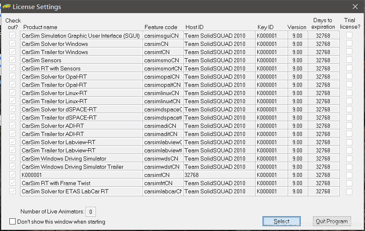Click the feature code carsimtCN
The width and height of the screenshot is (365, 231).
[x=163, y=52]
